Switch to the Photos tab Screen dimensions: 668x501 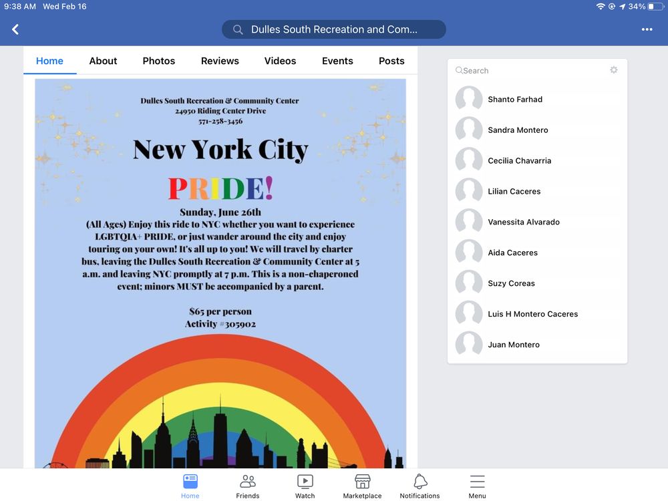click(x=159, y=61)
